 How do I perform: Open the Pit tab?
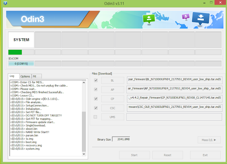37,76
